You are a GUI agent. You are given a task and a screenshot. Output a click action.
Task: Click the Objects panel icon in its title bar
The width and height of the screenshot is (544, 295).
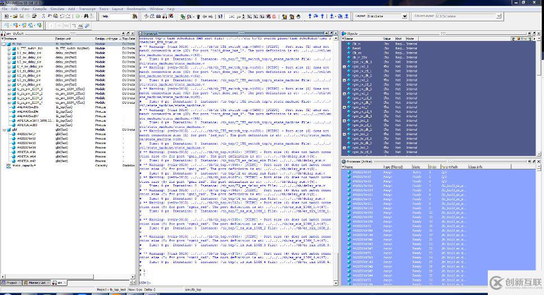coord(344,34)
